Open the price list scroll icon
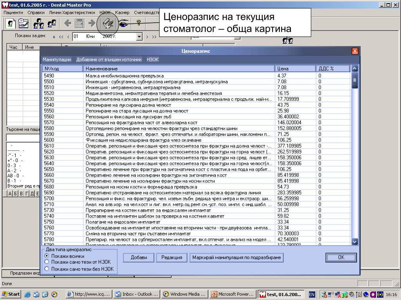Image resolution: width=401 pixels, height=300 pixels. pos(108,23)
